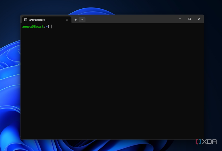
Task: Click the anura@Beast prompt text
Action: pos(33,27)
